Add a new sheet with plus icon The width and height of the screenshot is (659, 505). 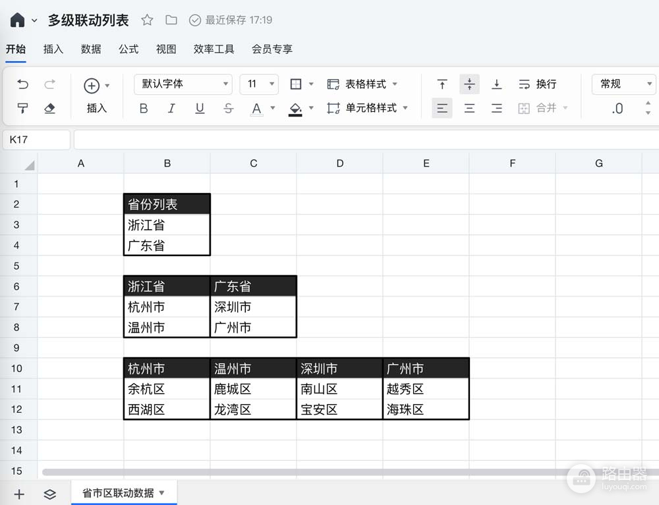(19, 494)
